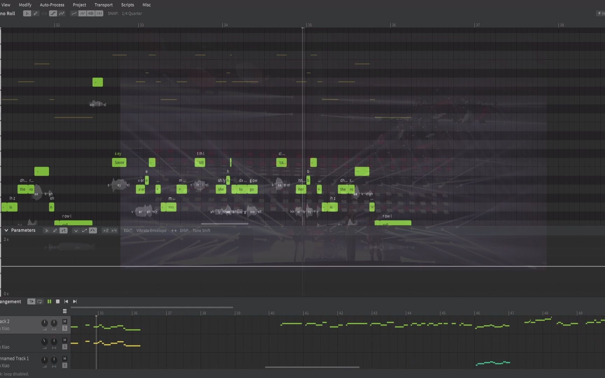Toggle phoneme display |a| icon
605x378 pixels.
pyautogui.click(x=99, y=13)
